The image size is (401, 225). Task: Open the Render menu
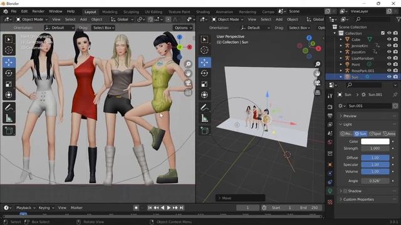coord(38,11)
